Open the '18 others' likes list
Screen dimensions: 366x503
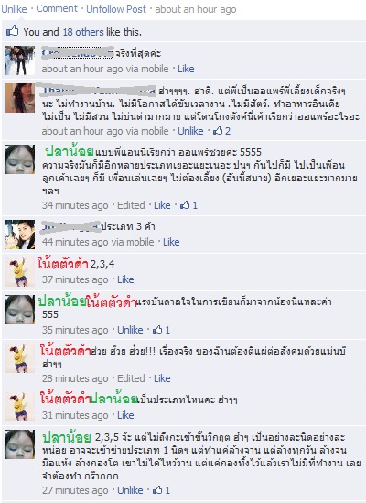coord(83,32)
